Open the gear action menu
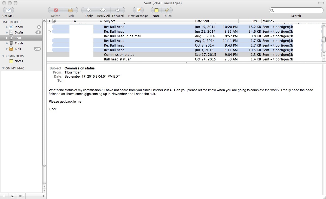 pyautogui.click(x=21, y=196)
